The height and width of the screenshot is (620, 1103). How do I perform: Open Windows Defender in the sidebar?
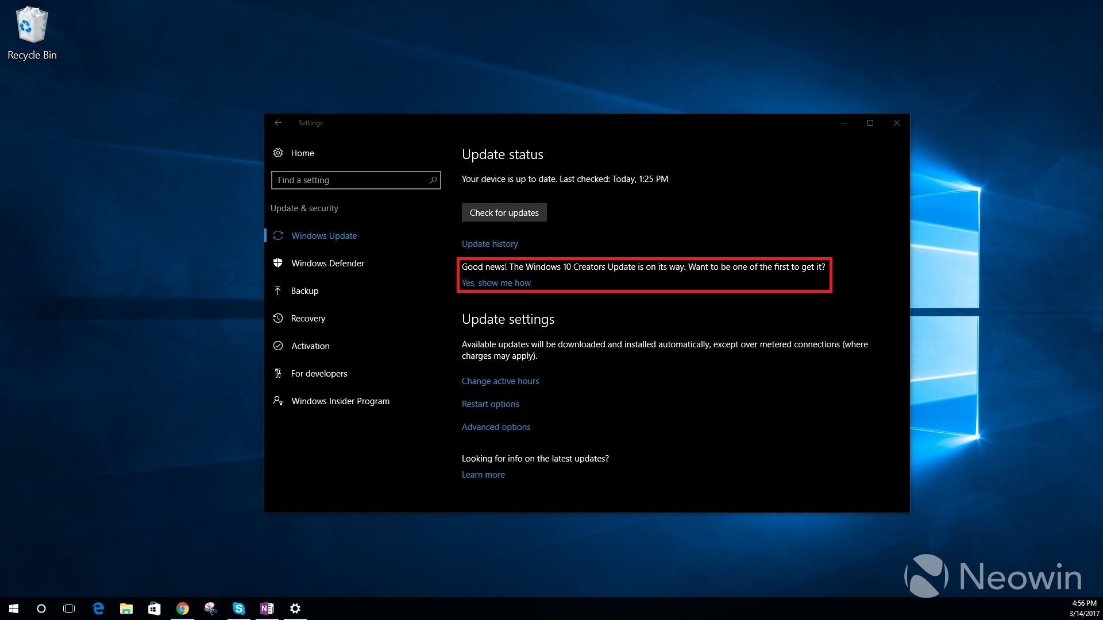[x=327, y=263]
